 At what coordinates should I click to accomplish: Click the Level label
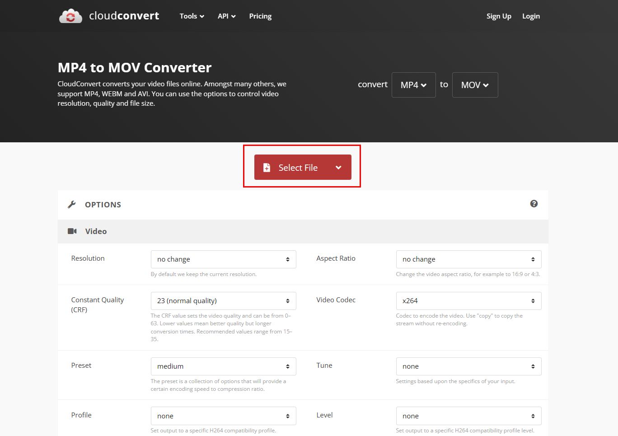[324, 415]
